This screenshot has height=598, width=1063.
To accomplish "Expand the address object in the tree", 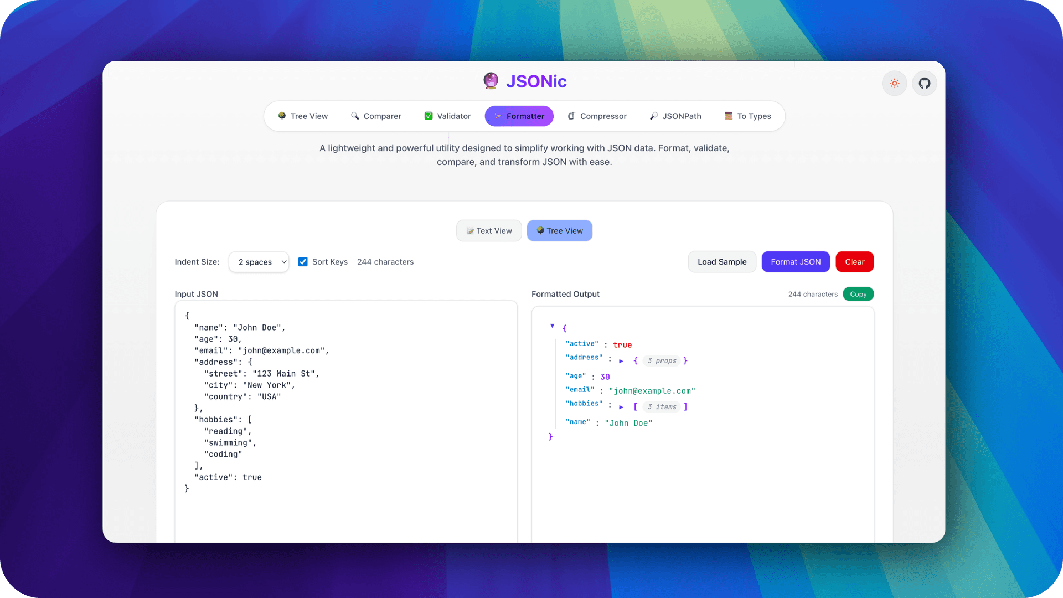I will (621, 360).
